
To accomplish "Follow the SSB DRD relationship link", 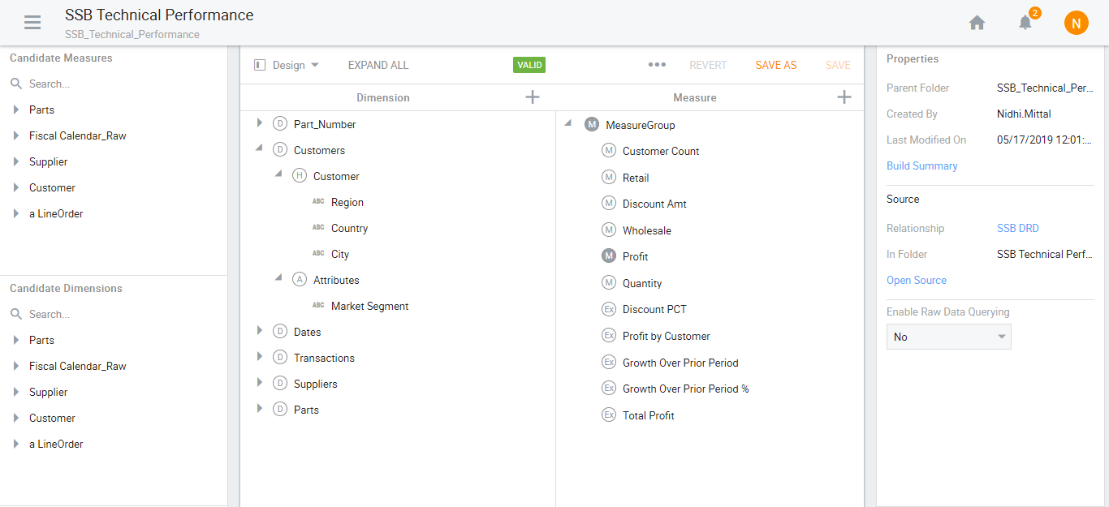I will coord(1017,228).
